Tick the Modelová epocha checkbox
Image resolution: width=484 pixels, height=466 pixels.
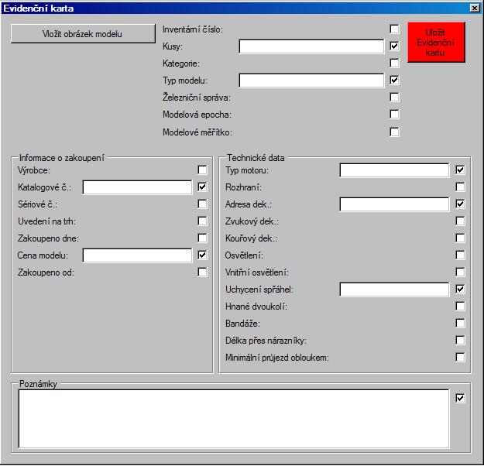click(394, 114)
